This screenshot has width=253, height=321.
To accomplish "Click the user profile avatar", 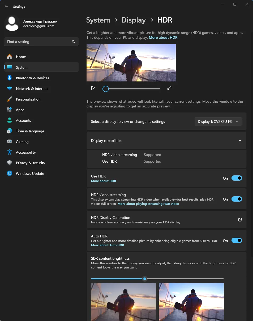I will [x=12, y=23].
